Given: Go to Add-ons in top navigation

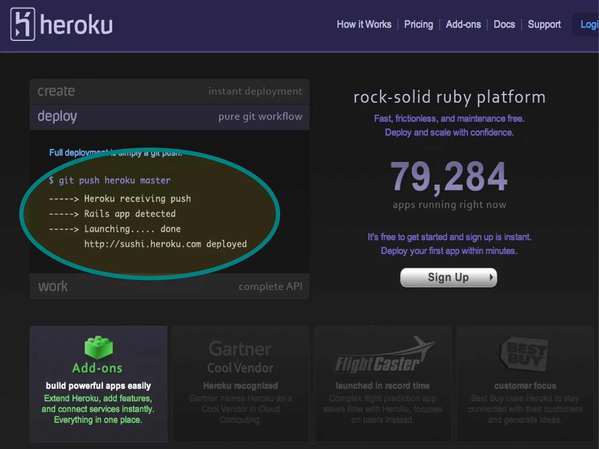Looking at the screenshot, I should click(x=463, y=24).
